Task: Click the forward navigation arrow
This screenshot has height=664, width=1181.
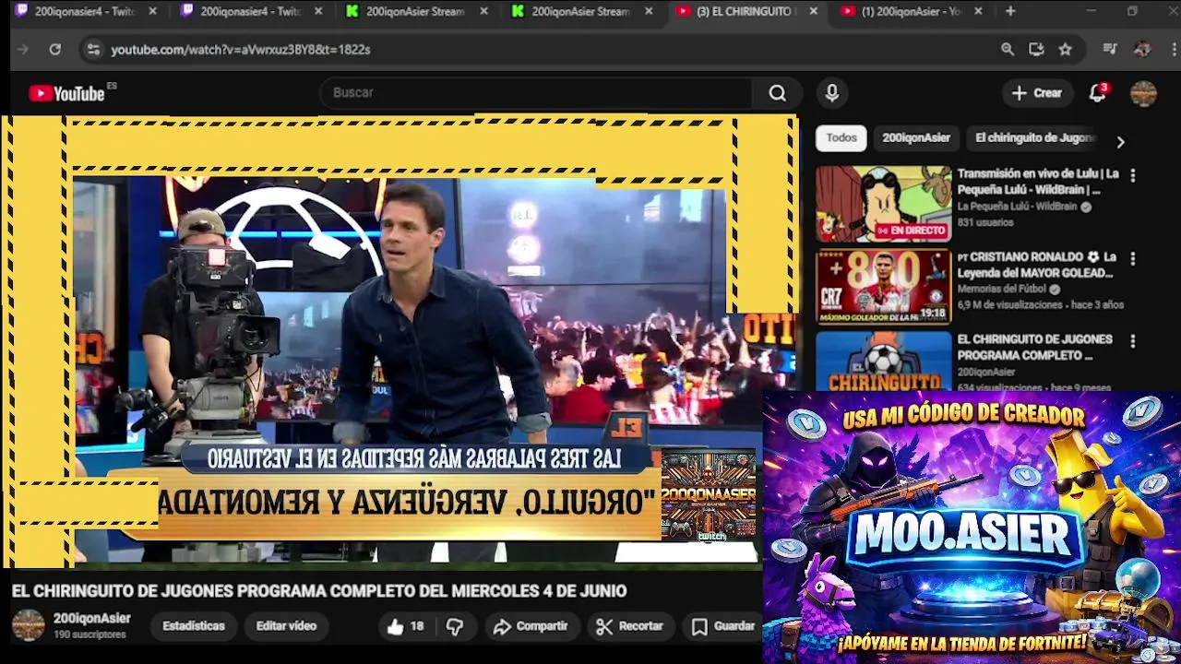Action: point(23,50)
